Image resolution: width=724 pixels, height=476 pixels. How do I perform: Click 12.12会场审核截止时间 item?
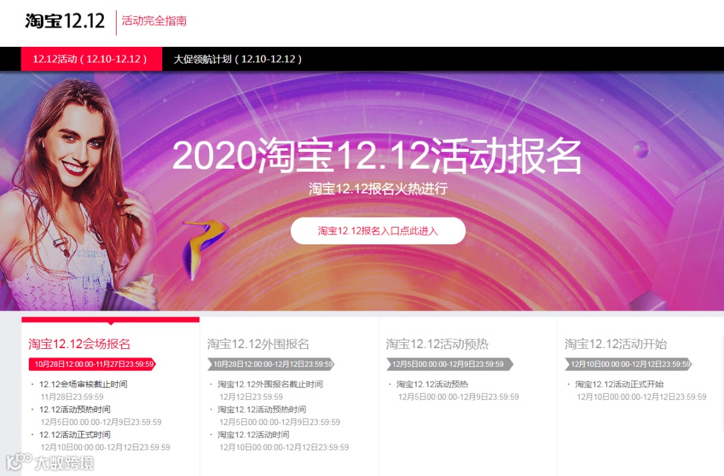tap(83, 384)
